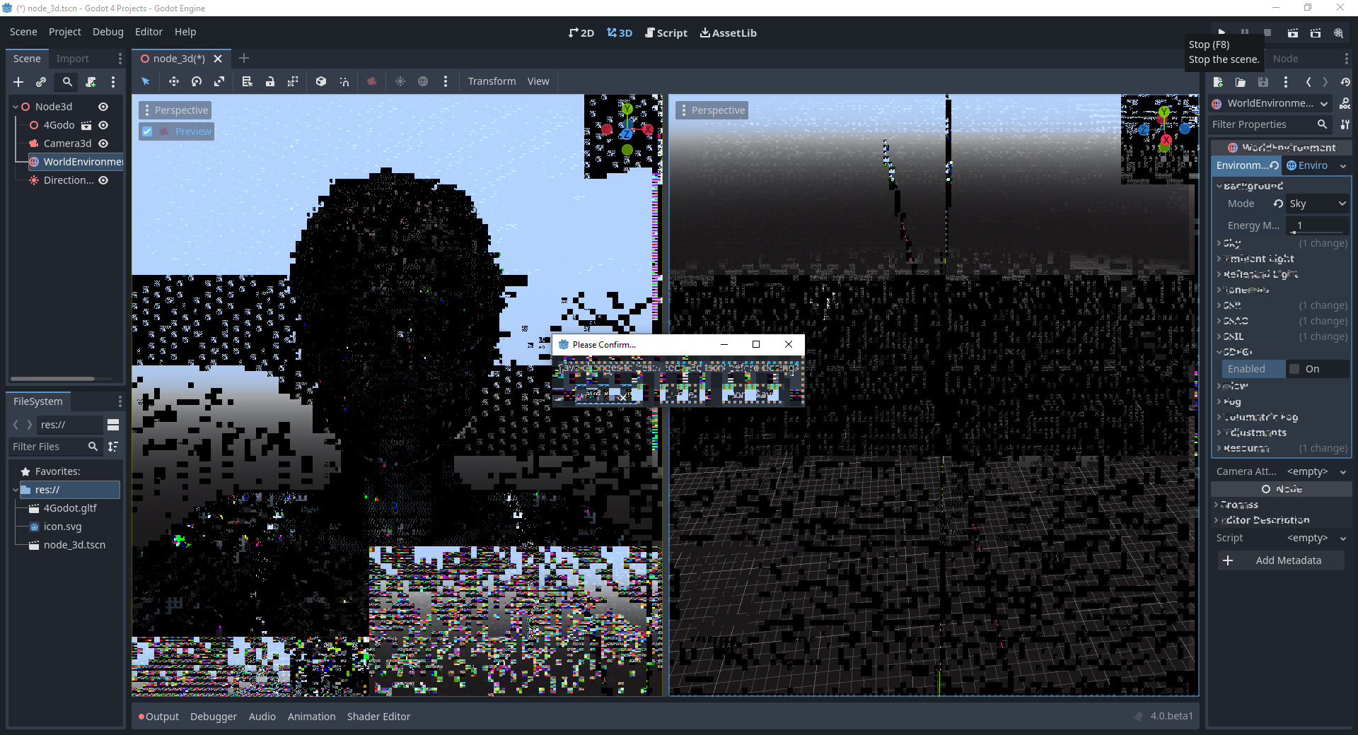Viewport: 1358px width, 735px height.
Task: Add a new scene tab with plus
Action: (x=244, y=59)
